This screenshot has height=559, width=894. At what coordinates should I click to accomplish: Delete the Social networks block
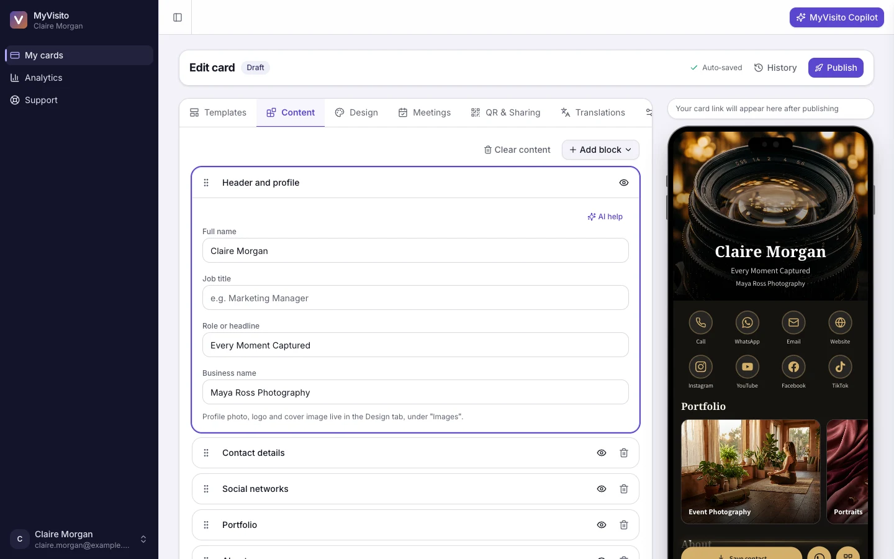(x=624, y=489)
